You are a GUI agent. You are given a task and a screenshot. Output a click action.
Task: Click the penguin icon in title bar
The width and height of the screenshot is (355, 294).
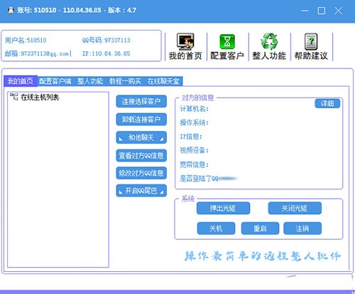11,11
